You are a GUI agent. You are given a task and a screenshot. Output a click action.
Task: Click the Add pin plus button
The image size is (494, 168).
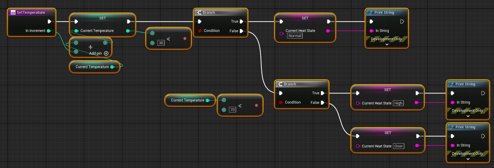(x=106, y=53)
